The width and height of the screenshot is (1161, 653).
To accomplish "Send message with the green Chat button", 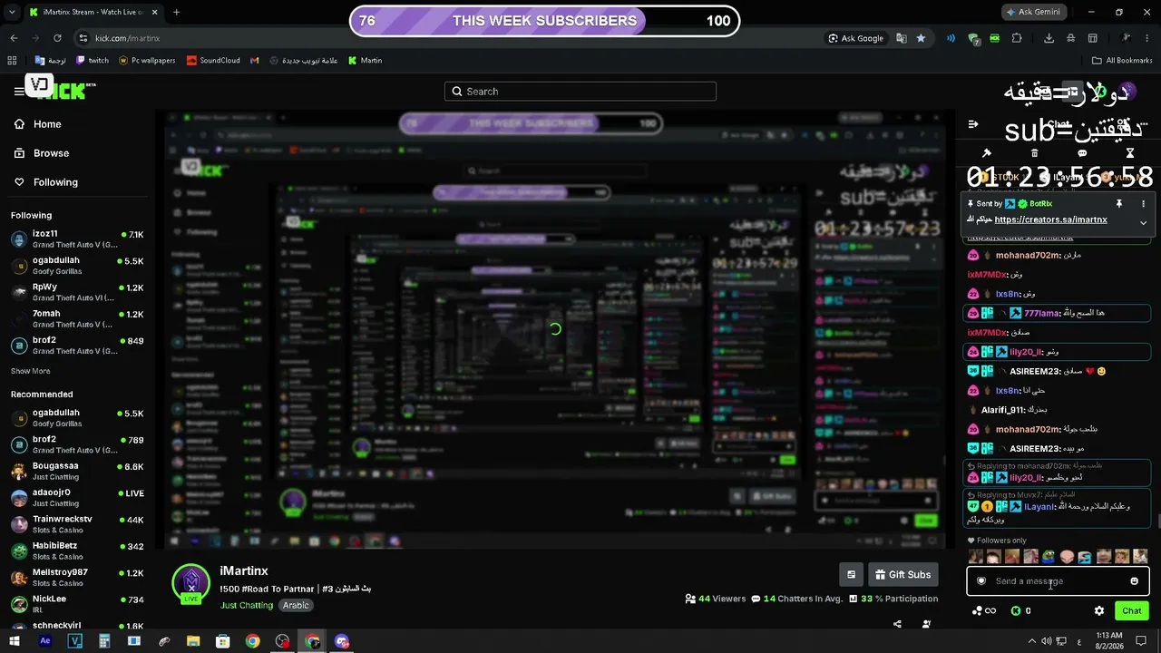I will 1131,611.
